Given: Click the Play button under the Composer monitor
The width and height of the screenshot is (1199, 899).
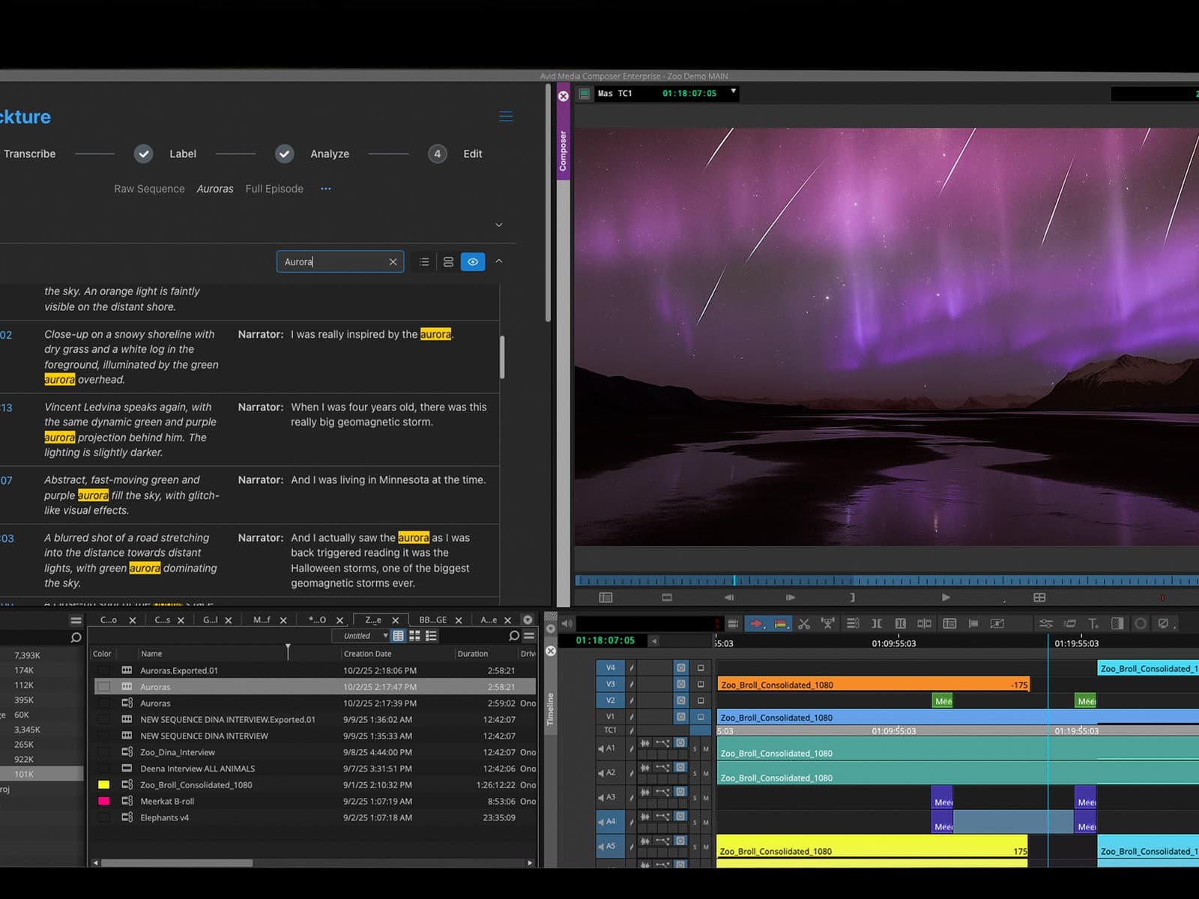Looking at the screenshot, I should pos(946,597).
